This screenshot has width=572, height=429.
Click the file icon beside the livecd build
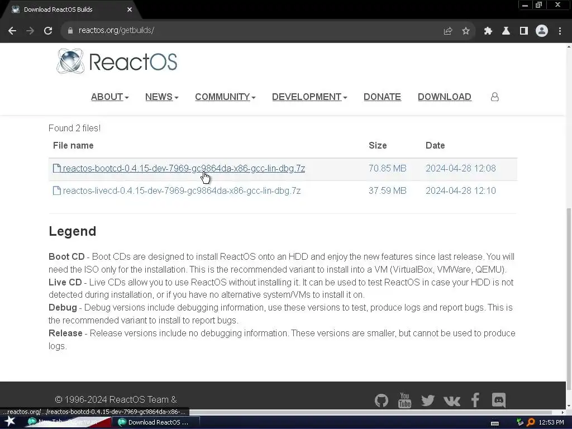click(57, 190)
